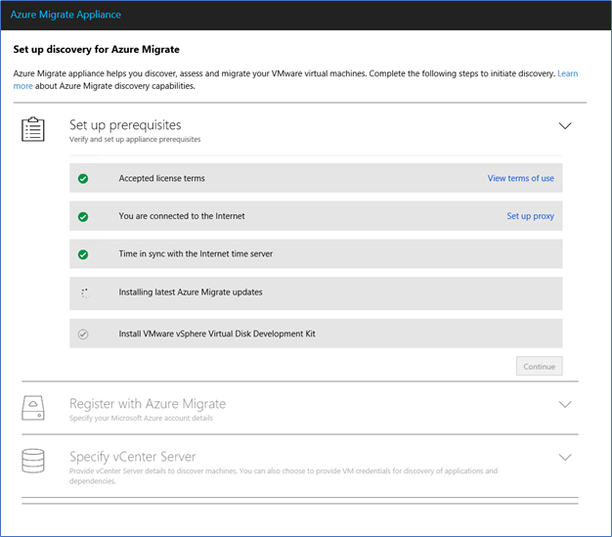Viewport: 612px width, 537px height.
Task: Click green check beside Accepted license terms
Action: [x=83, y=178]
